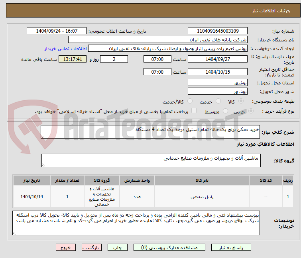Click the ردیف column header
Image resolution: width=301 pixels, height=258 pixels.
(288, 180)
